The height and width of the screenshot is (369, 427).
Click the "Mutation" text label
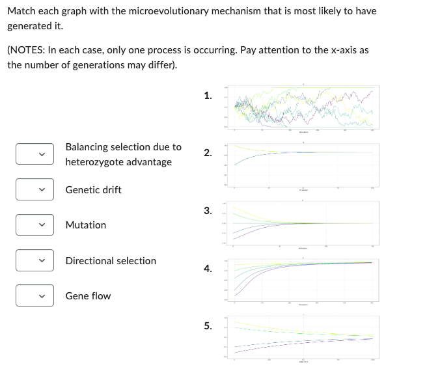click(x=85, y=225)
